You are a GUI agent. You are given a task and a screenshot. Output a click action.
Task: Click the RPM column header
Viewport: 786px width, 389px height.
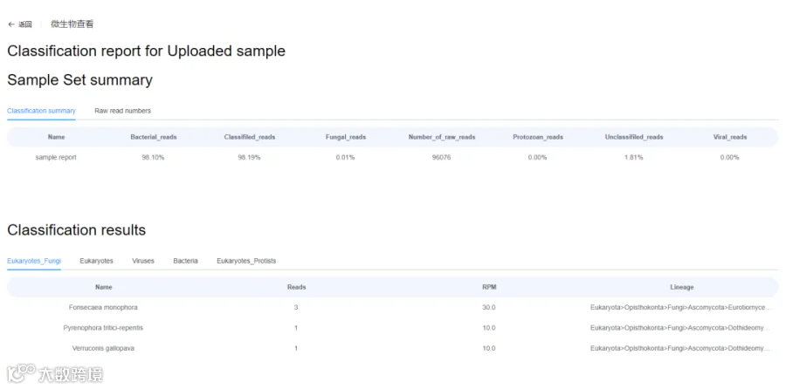click(x=489, y=287)
